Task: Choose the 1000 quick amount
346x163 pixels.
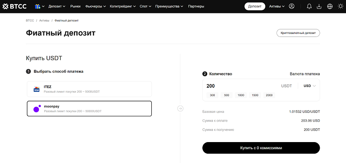Action: tap(241, 95)
